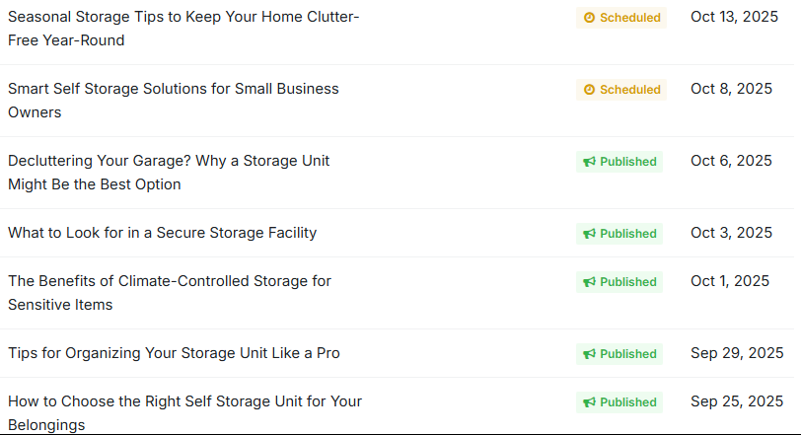The width and height of the screenshot is (801, 435).
Task: Click megaphone icon on Oct 6 Published badge
Action: (589, 162)
